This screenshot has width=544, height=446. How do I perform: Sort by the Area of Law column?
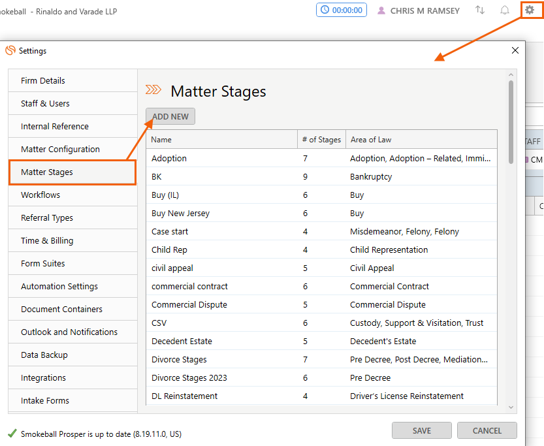[x=421, y=140]
